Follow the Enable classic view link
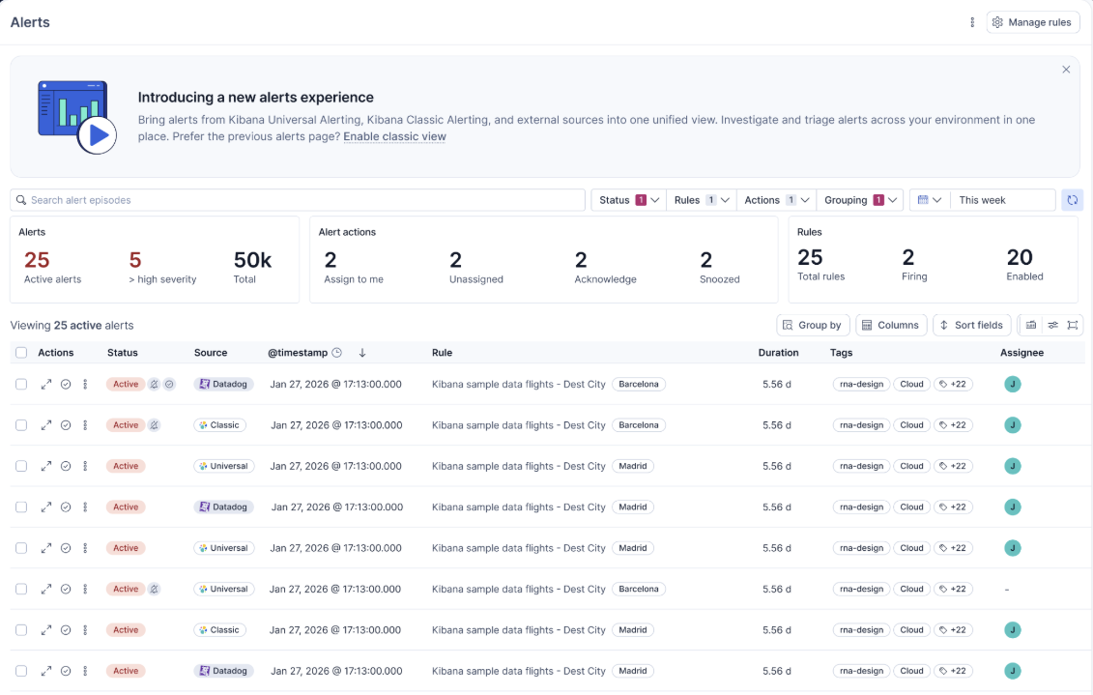 pyautogui.click(x=394, y=136)
